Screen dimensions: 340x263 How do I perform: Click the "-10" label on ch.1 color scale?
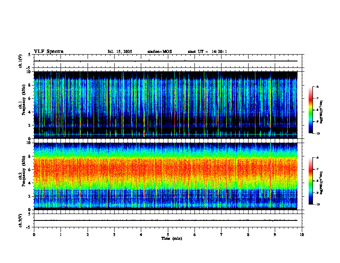click(x=318, y=134)
